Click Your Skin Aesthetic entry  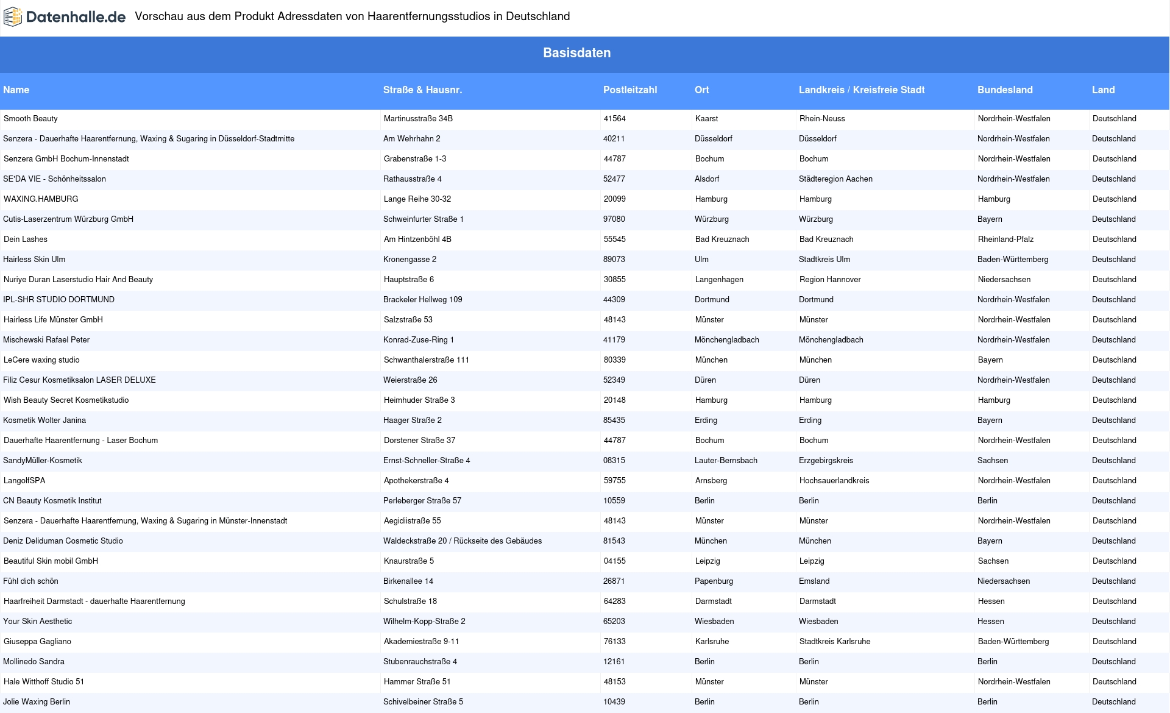coord(37,622)
